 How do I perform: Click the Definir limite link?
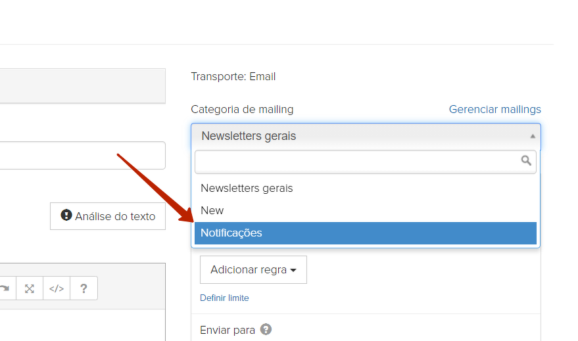point(224,298)
